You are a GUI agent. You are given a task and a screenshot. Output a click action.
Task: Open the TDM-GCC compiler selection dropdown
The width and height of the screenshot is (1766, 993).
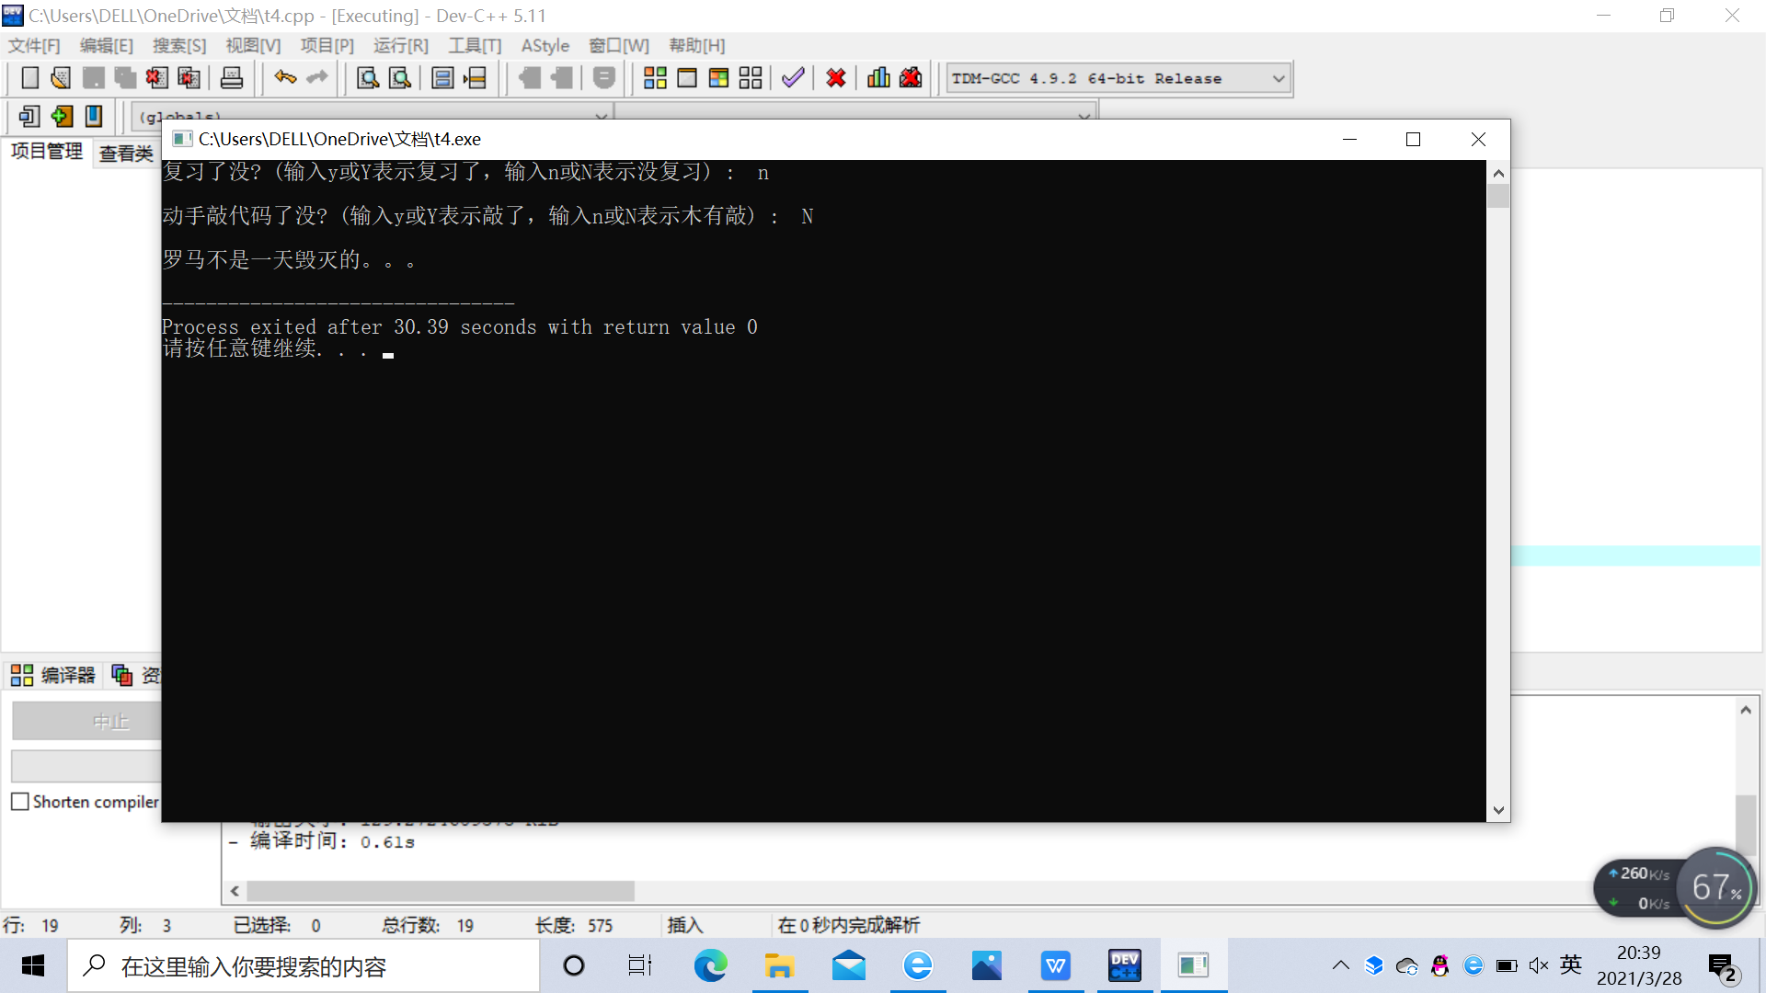tap(1278, 79)
